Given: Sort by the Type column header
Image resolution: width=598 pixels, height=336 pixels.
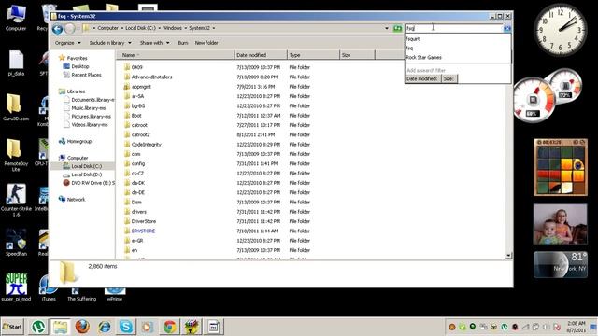Looking at the screenshot, I should pyautogui.click(x=313, y=55).
